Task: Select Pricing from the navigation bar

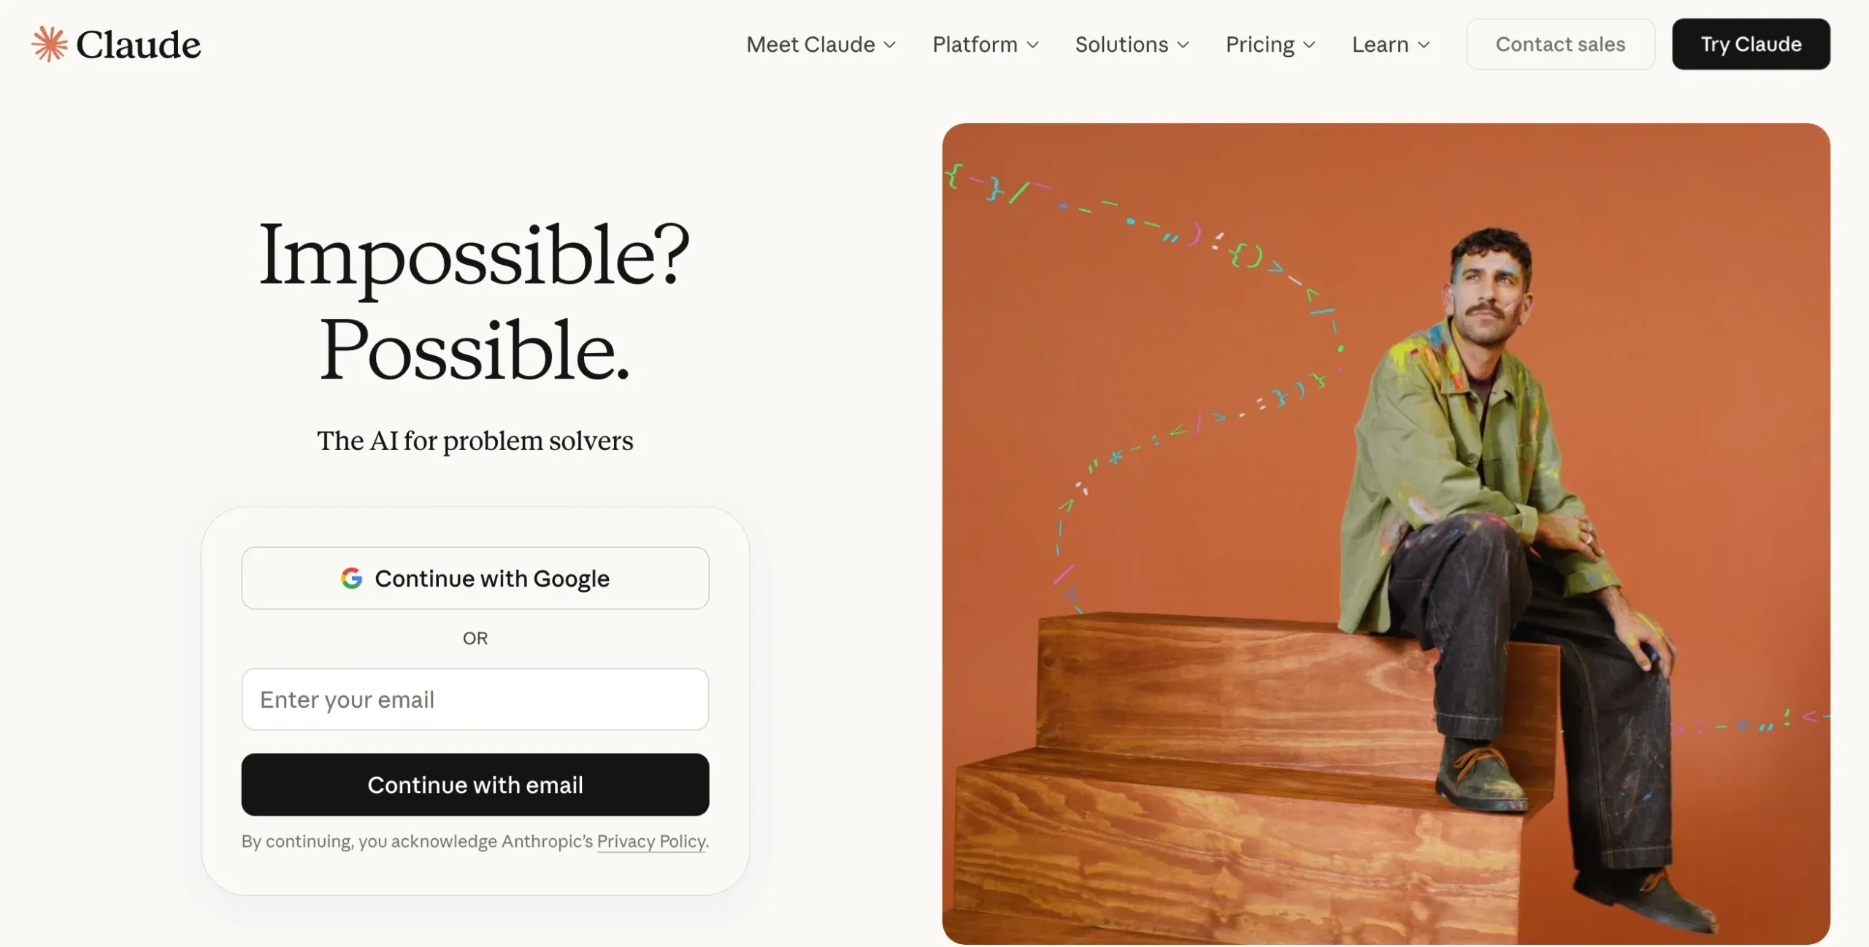Action: pos(1259,45)
